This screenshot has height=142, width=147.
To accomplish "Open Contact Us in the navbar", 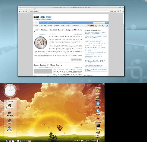I will click(x=69, y=23).
